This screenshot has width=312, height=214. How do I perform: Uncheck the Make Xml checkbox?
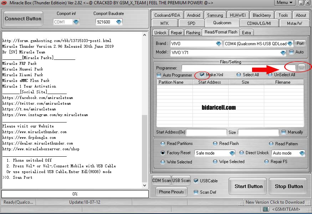(202, 75)
